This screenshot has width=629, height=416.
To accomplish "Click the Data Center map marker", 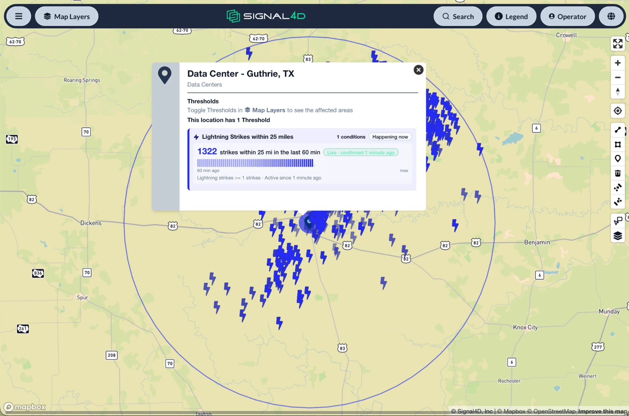I will (x=309, y=223).
